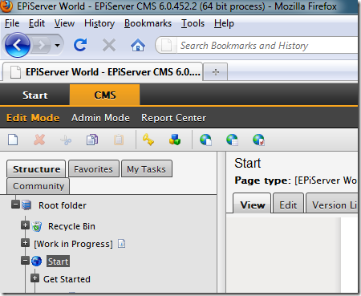Open access rights via the key icon
361x296 pixels.
[148, 140]
